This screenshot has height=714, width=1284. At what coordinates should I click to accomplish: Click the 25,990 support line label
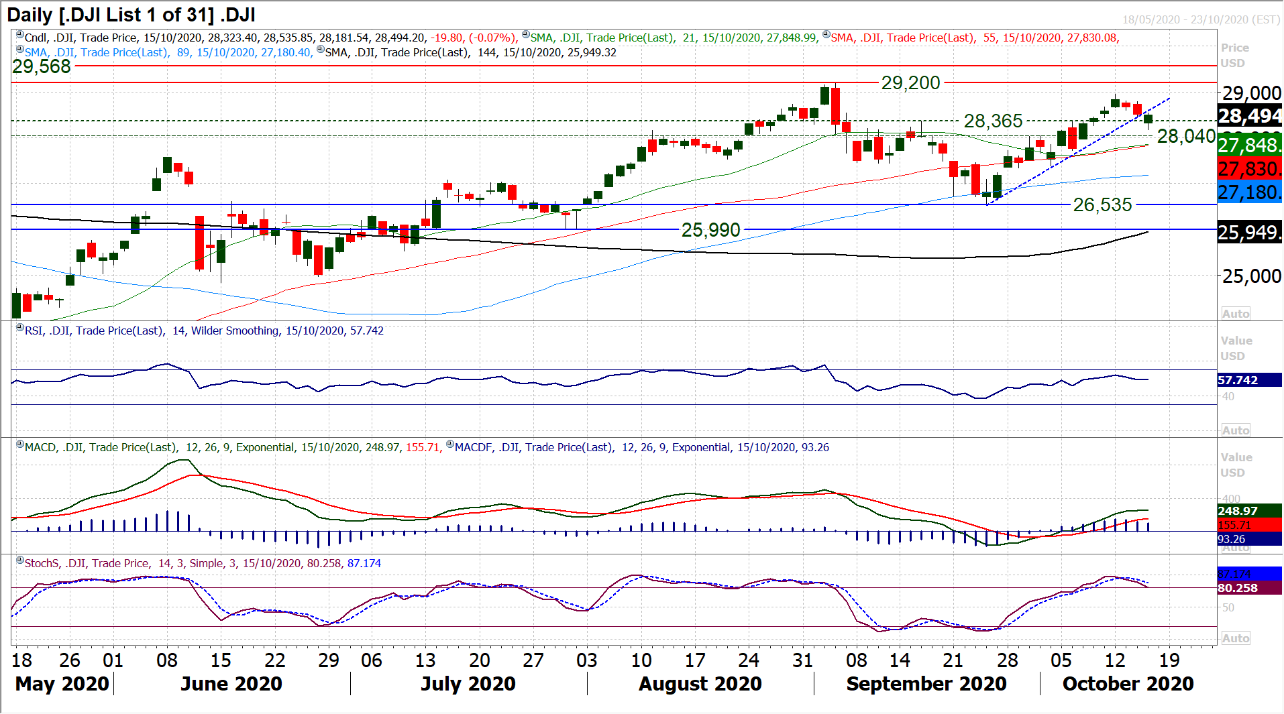pyautogui.click(x=710, y=230)
